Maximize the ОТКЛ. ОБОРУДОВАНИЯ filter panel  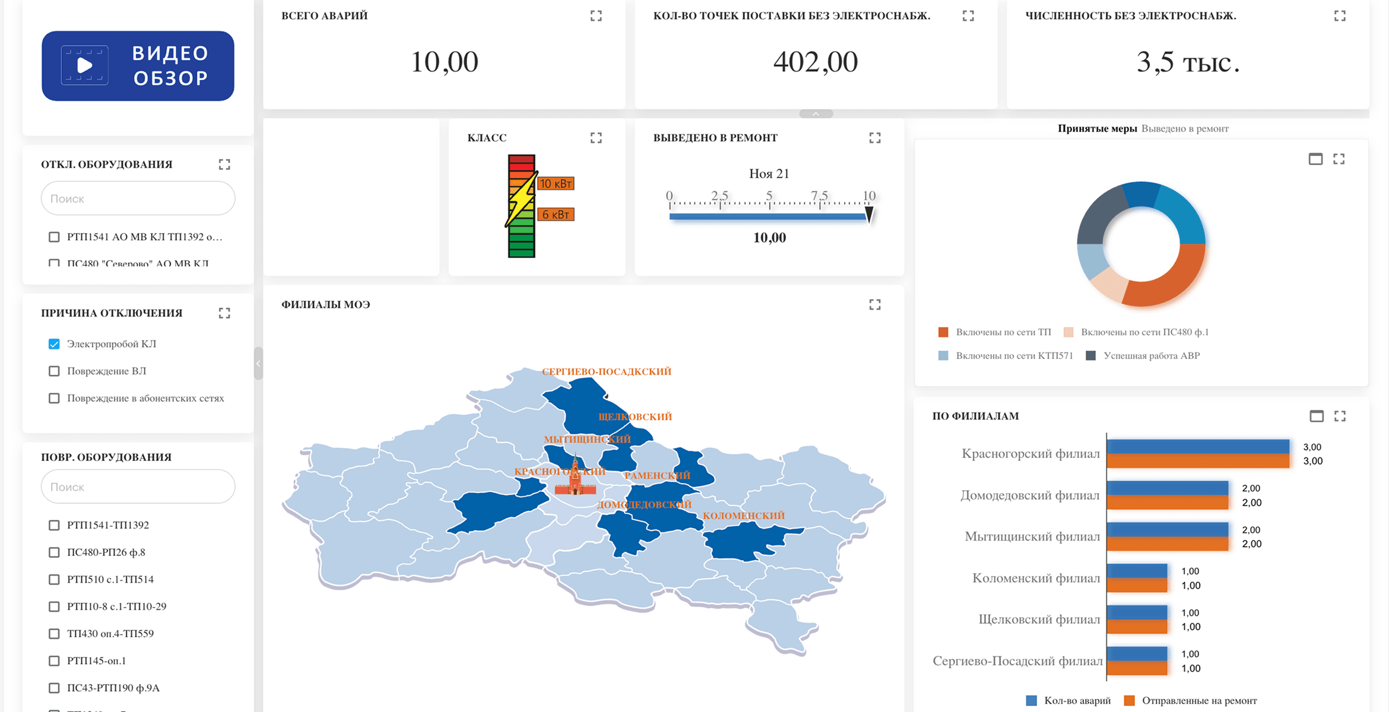coord(224,164)
